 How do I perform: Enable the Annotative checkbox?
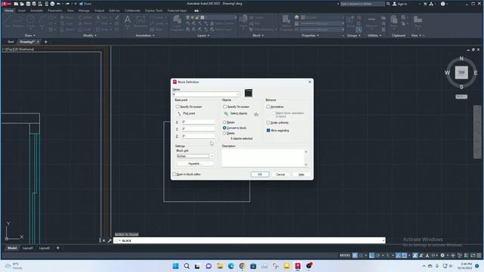click(268, 107)
